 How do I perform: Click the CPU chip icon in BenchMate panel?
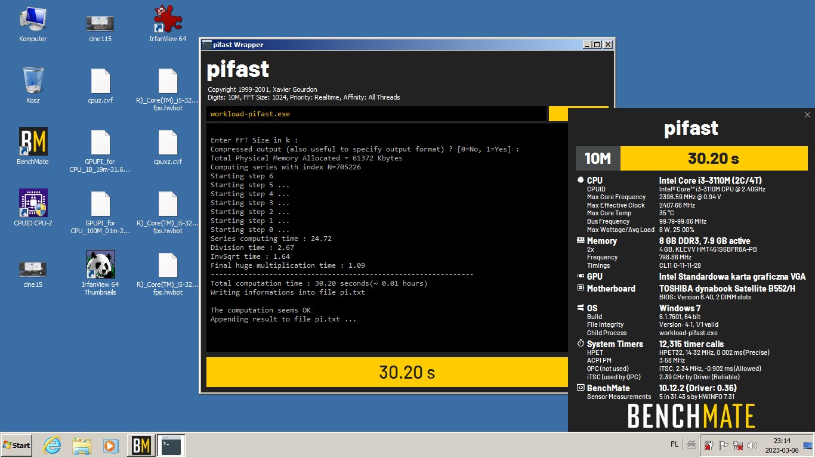[x=581, y=180]
